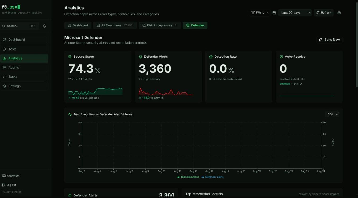Click the log out arrow icon
Image resolution: width=358 pixels, height=198 pixels.
pos(4,185)
